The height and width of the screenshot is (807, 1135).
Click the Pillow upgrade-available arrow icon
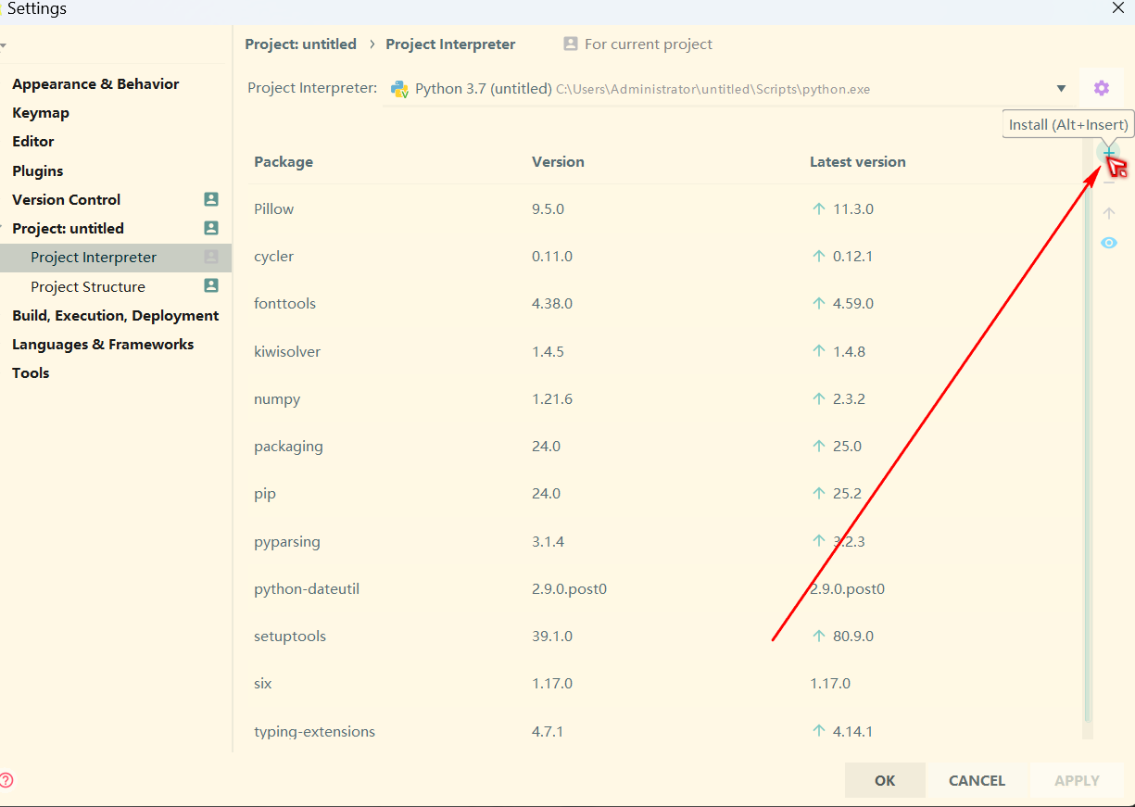tap(818, 208)
